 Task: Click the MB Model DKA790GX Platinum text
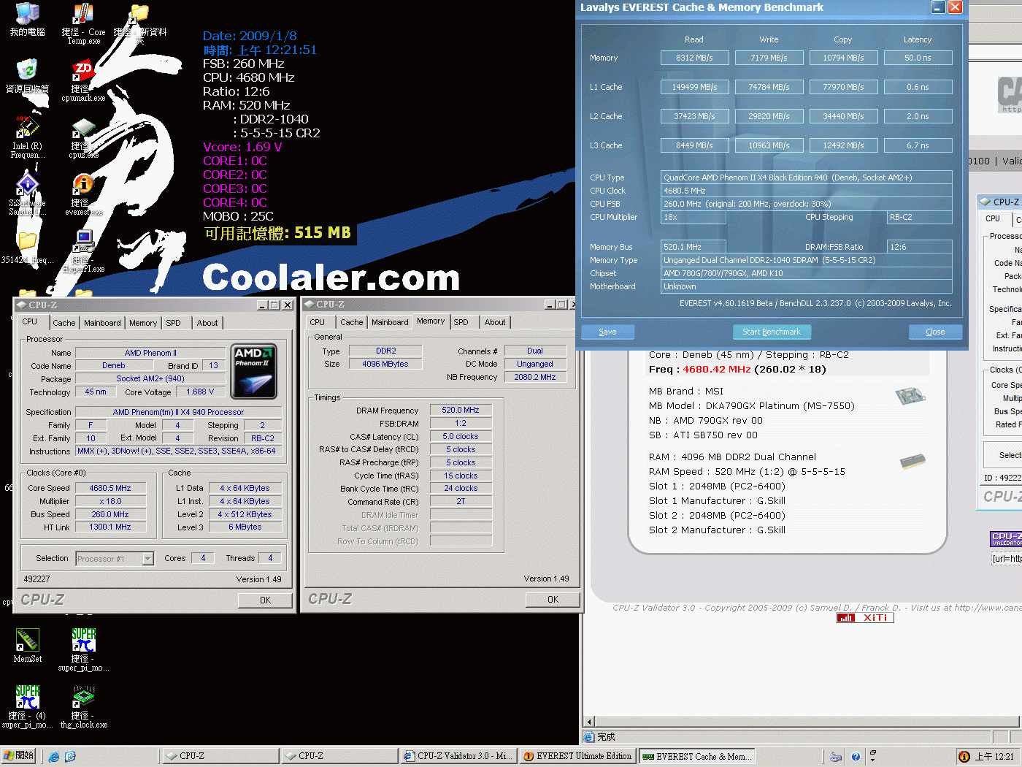(x=752, y=405)
